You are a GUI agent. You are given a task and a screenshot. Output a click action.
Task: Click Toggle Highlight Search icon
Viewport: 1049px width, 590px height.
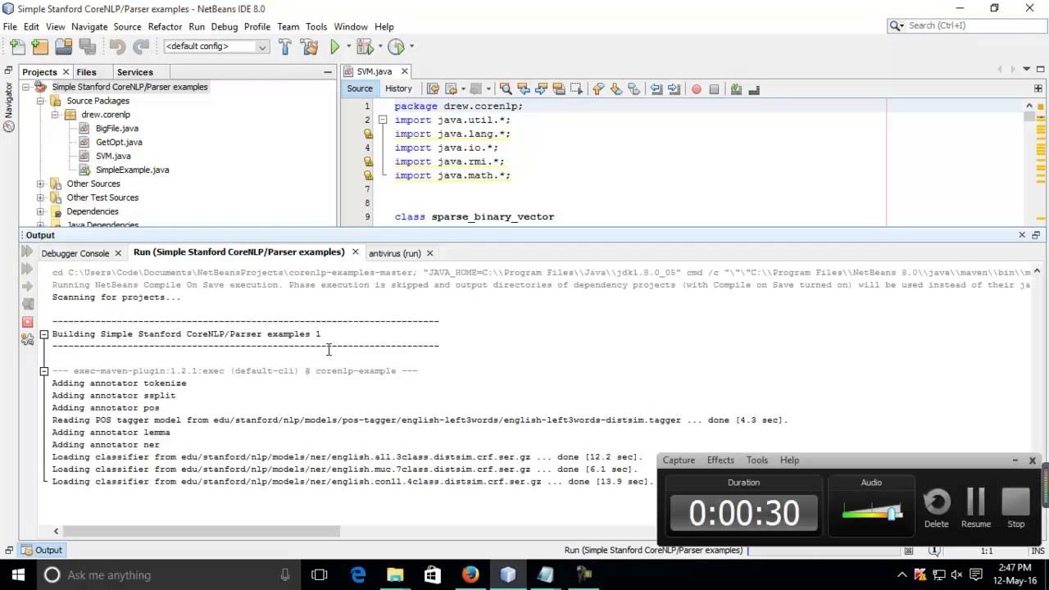pos(559,88)
